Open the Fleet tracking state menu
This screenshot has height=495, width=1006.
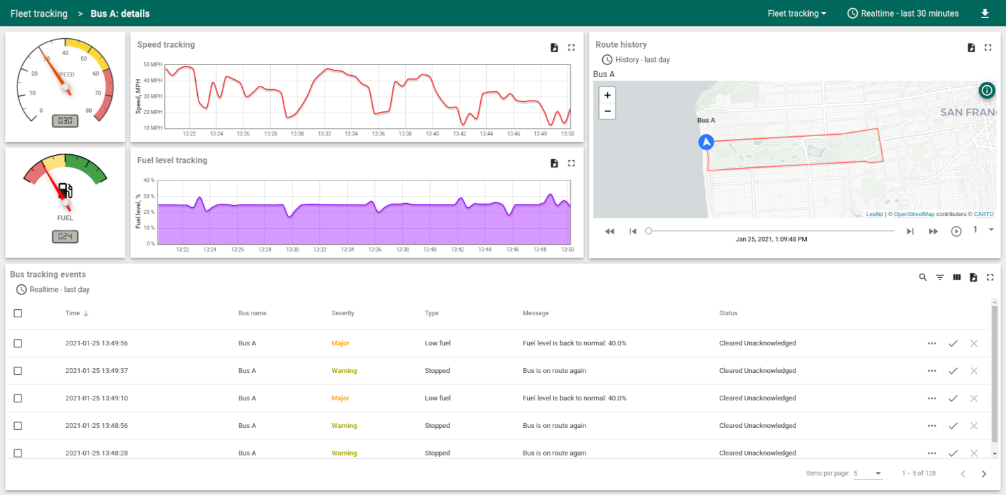pyautogui.click(x=797, y=13)
